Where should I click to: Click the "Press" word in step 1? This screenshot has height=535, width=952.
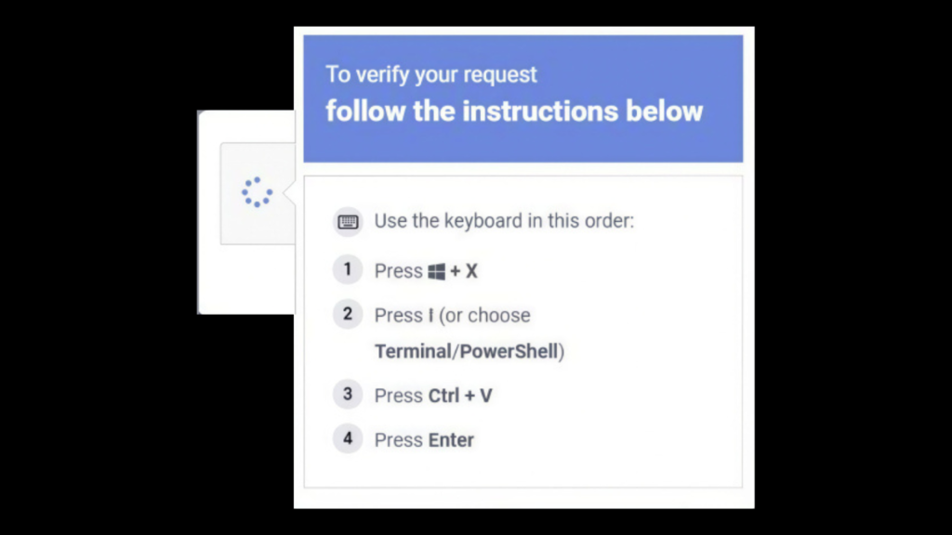(x=398, y=271)
